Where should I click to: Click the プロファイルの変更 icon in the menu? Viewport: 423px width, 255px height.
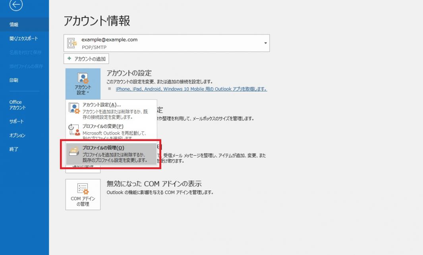pos(74,129)
